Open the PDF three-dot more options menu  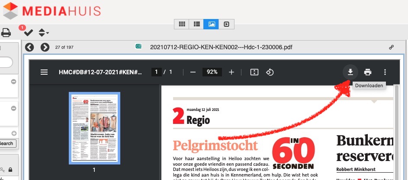click(x=385, y=72)
